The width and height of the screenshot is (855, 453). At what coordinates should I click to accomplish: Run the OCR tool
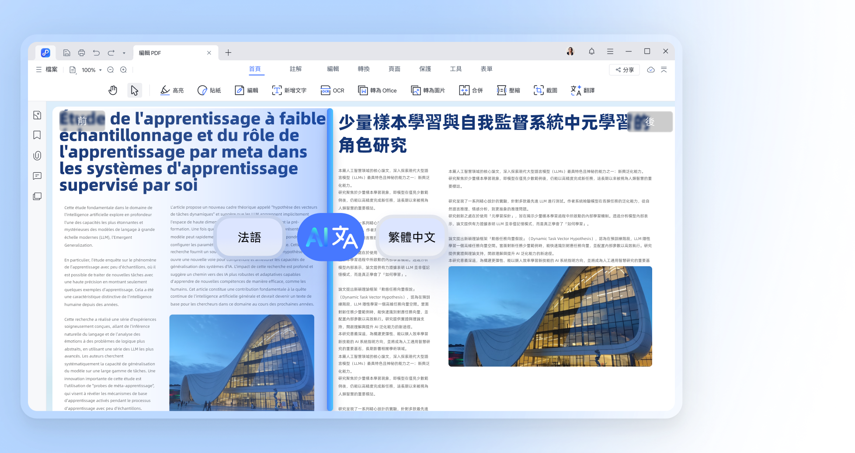pos(333,90)
